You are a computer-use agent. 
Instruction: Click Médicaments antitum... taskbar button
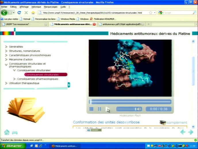tap(65, 146)
